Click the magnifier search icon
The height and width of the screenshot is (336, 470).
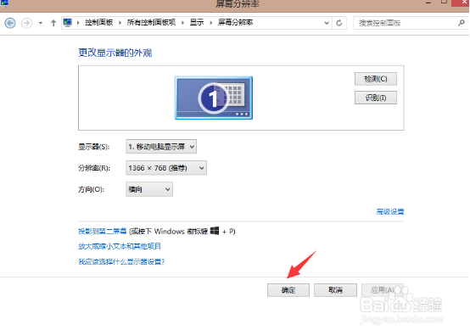pos(462,22)
